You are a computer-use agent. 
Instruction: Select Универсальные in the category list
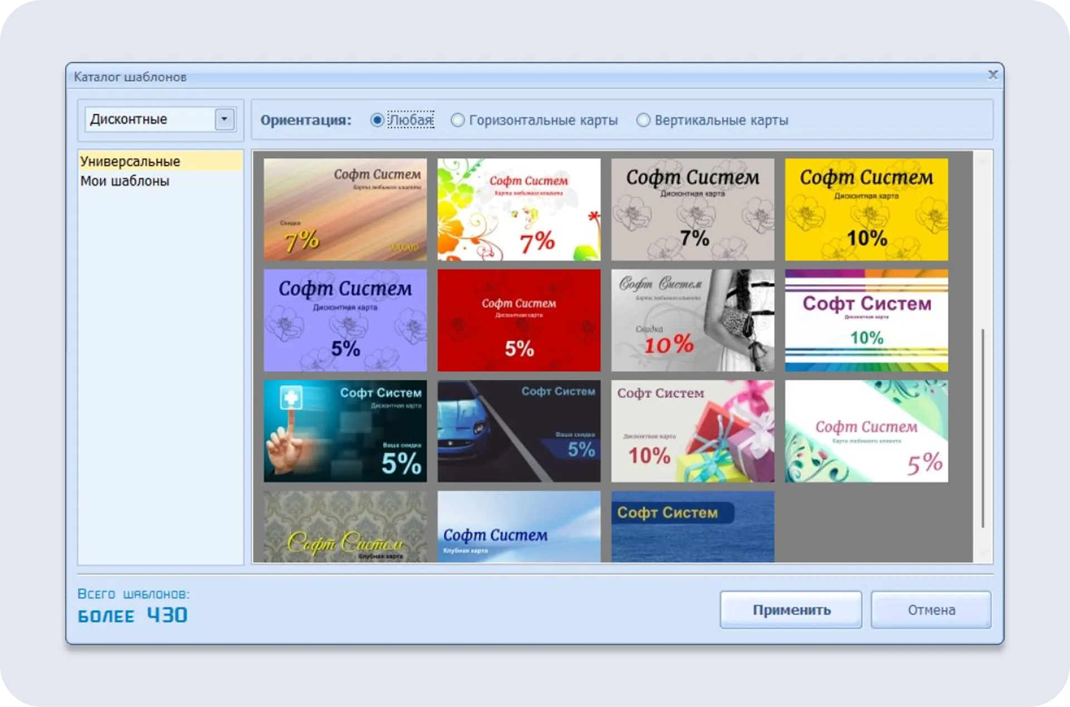160,161
